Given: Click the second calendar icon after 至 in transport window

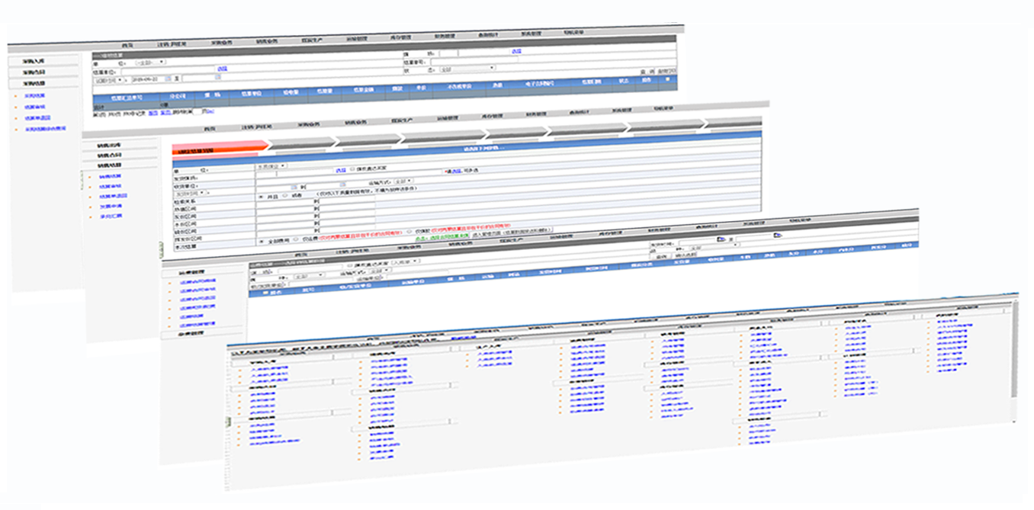Looking at the screenshot, I should pos(777,236).
